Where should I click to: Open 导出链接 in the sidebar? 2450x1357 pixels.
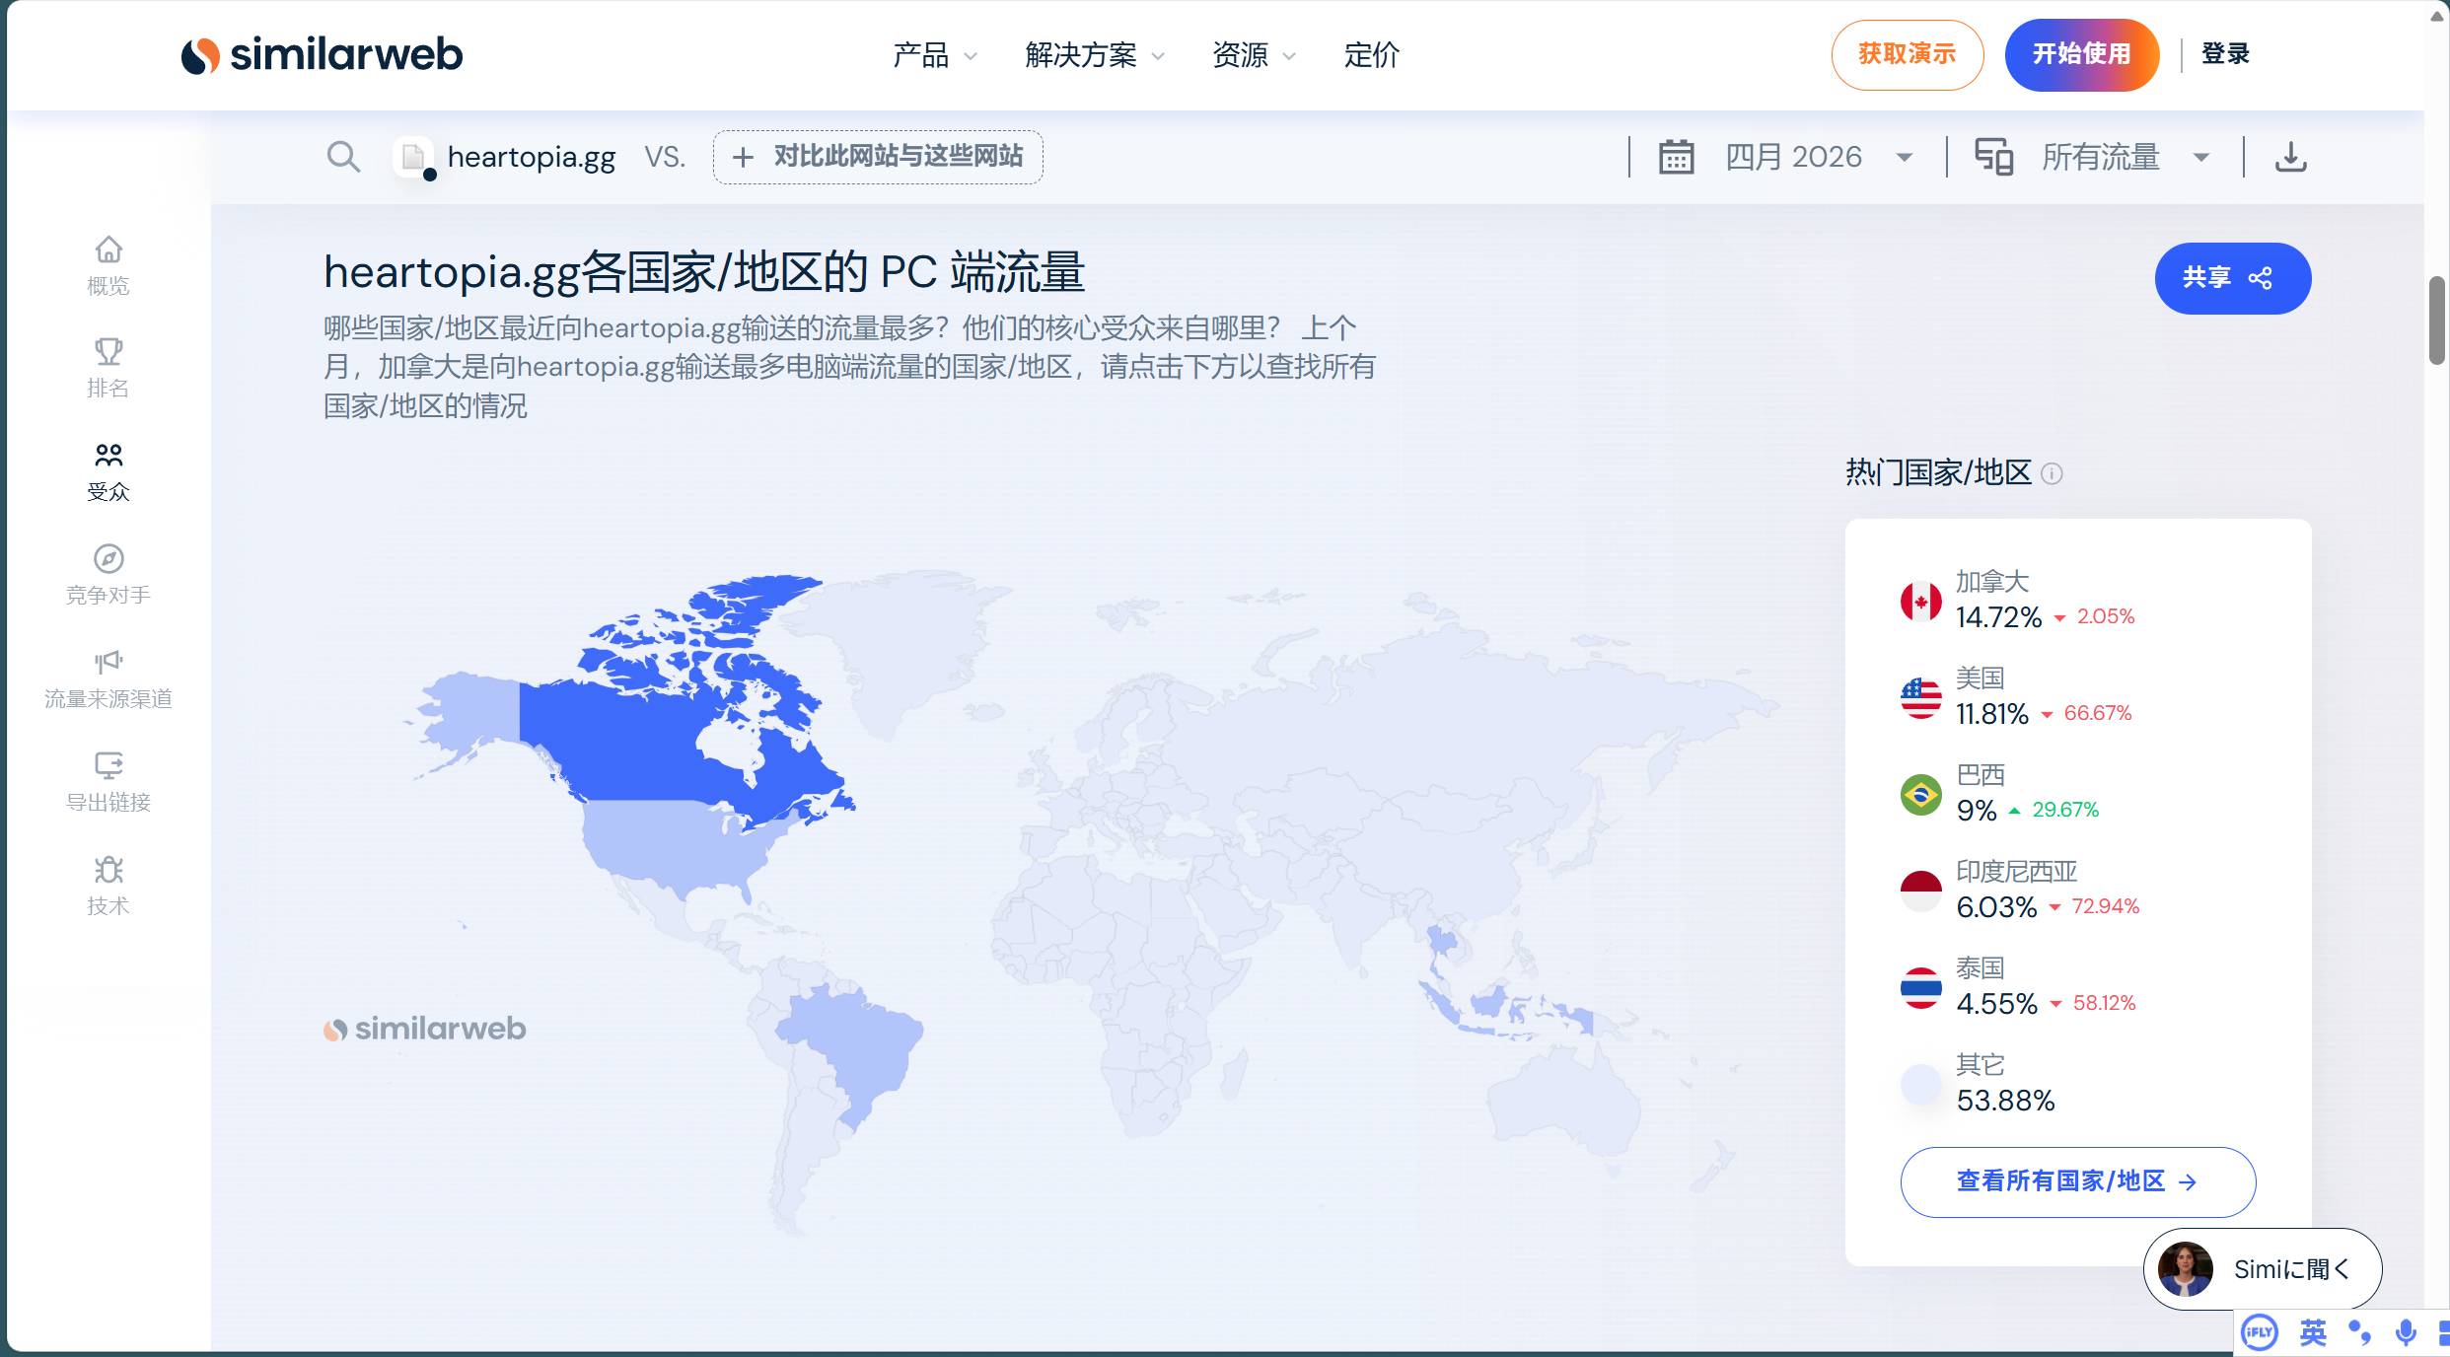[108, 783]
